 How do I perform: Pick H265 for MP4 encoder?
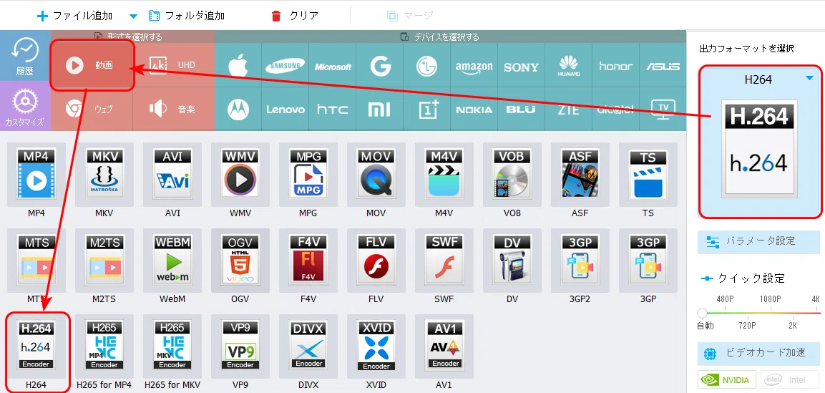coord(104,346)
